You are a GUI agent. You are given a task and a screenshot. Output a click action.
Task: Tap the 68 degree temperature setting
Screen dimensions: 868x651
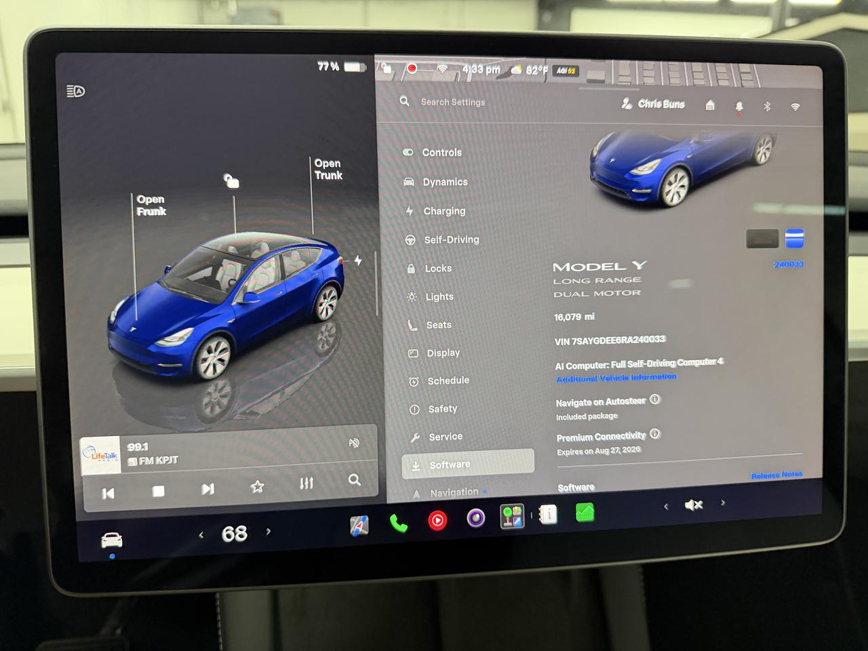[235, 534]
